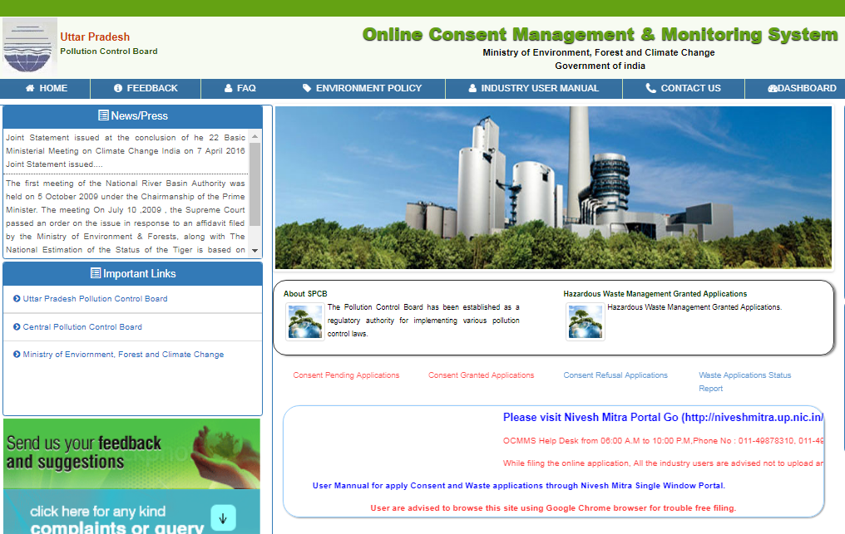Click the FEEDBACK info circle icon
The width and height of the screenshot is (845, 534).
coord(118,88)
